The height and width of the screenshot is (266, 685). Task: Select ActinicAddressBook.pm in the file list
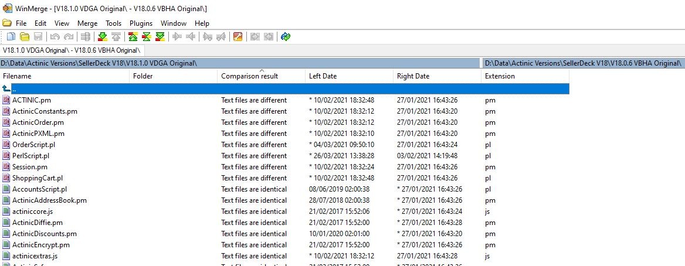(x=49, y=200)
